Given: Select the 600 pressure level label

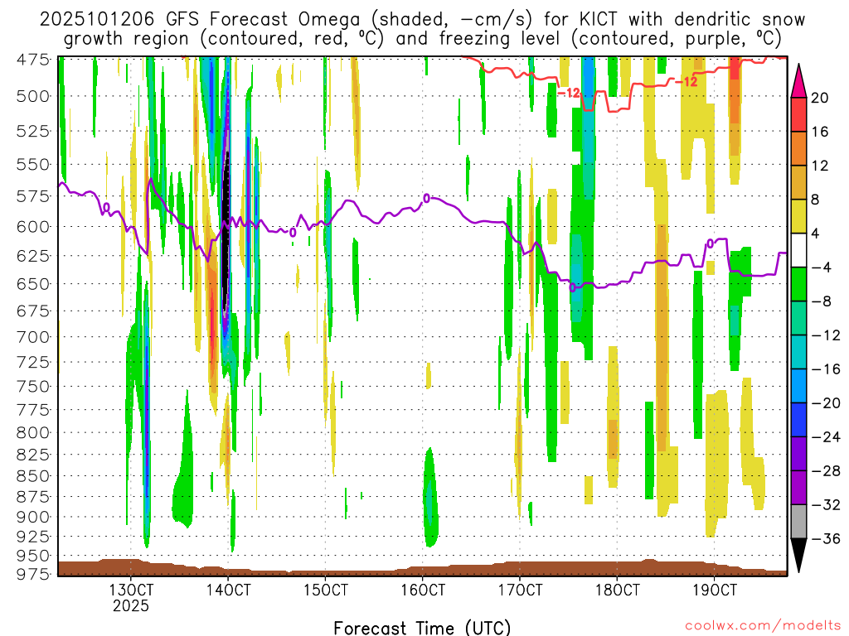Looking at the screenshot, I should pyautogui.click(x=33, y=227).
